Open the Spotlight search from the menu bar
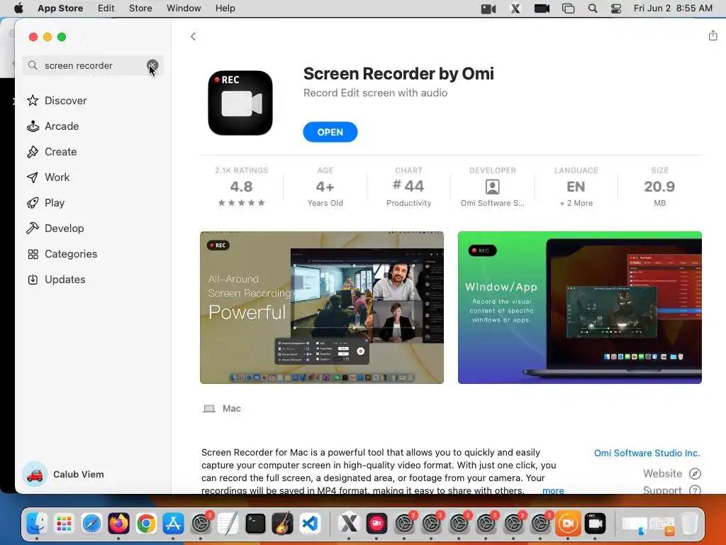 tap(593, 9)
